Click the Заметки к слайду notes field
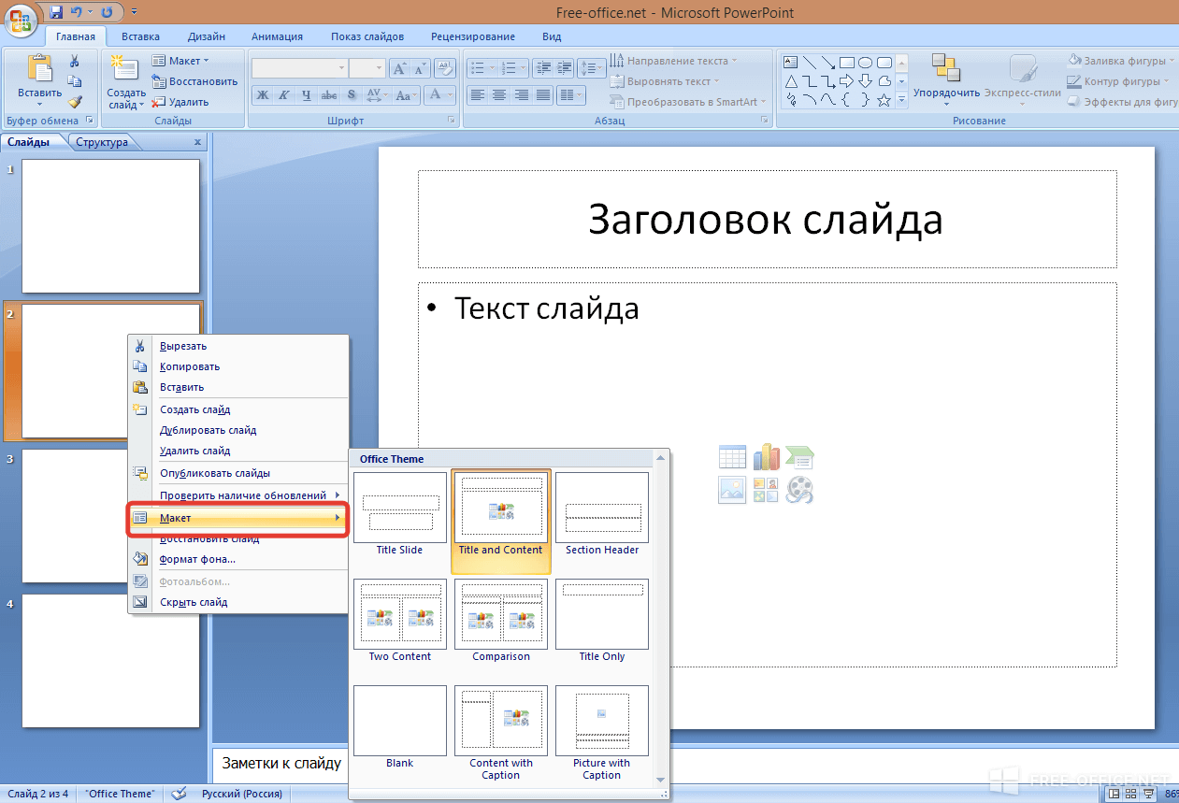This screenshot has width=1179, height=803. pyautogui.click(x=280, y=764)
